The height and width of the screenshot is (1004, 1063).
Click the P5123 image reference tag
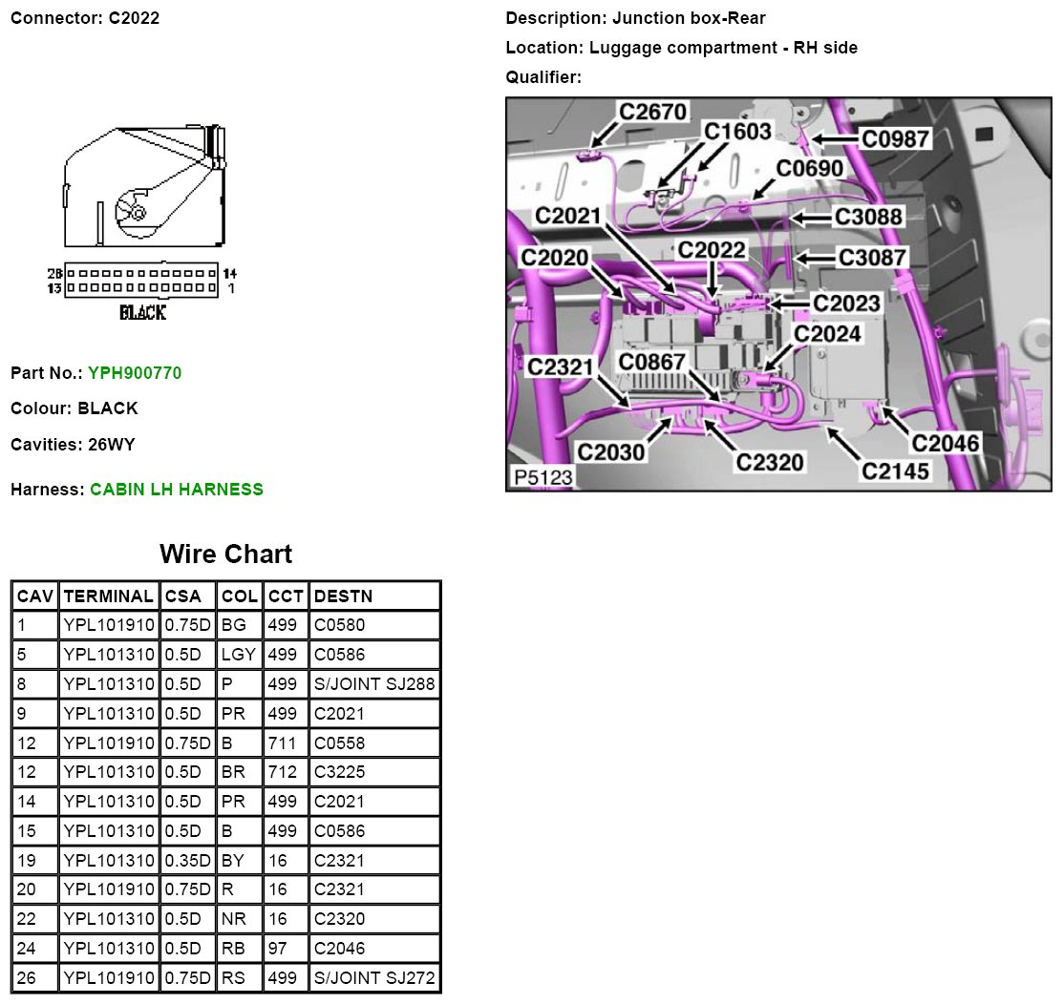544,476
